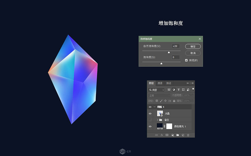Click the 饱和度(S) value input field
Viewport: 251px width, 156px height.
(x=175, y=57)
